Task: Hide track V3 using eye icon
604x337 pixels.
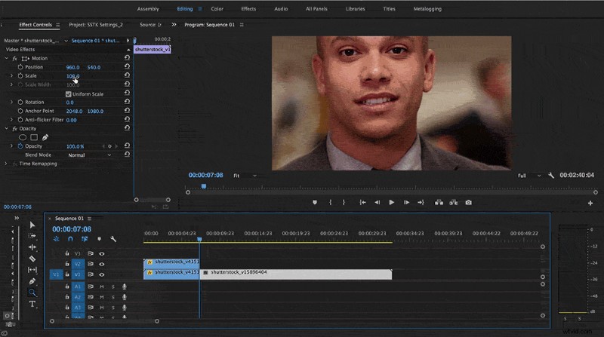Action: coord(102,253)
